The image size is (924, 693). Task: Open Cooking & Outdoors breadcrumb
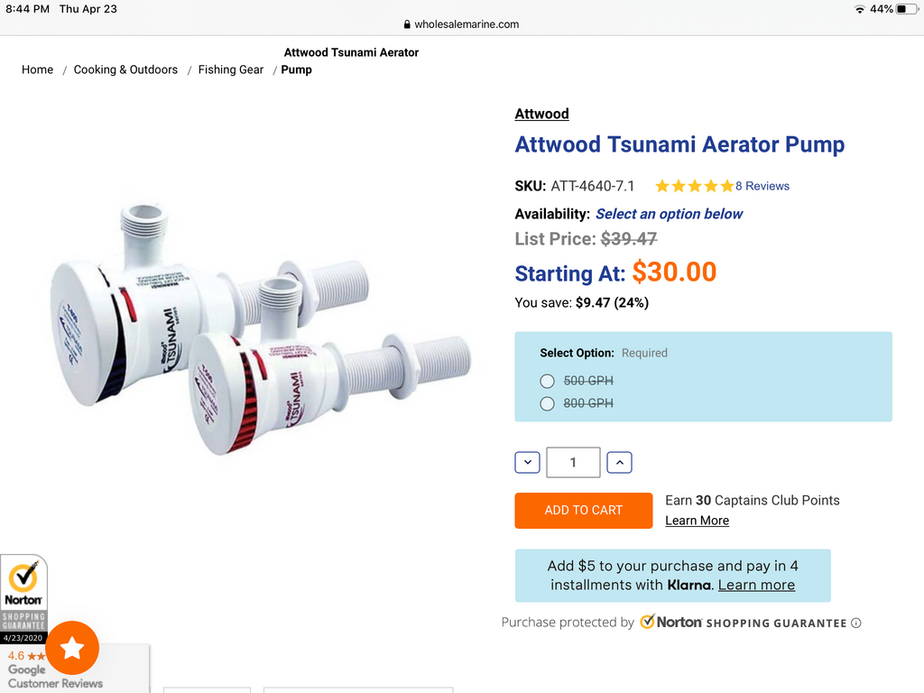click(x=125, y=69)
